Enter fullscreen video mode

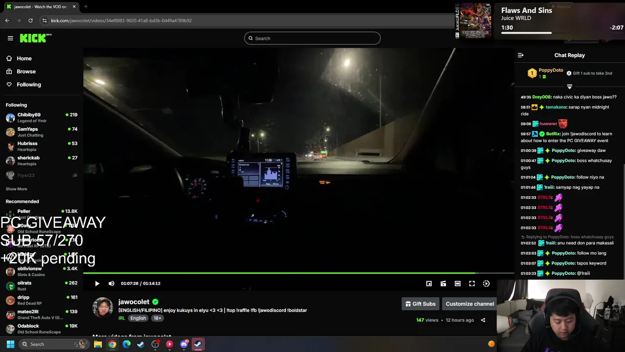472,284
